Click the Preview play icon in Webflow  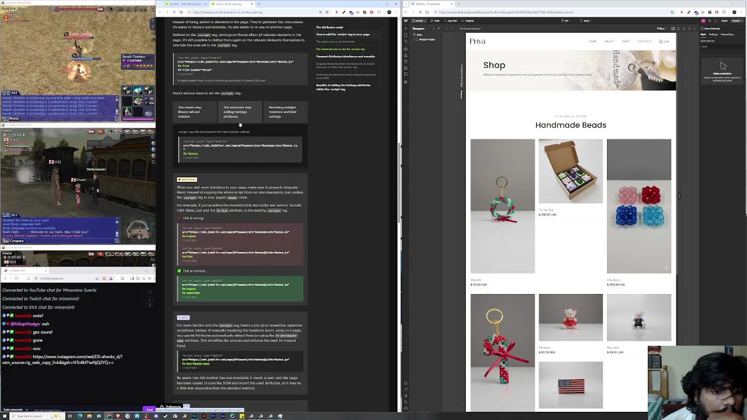715,20
